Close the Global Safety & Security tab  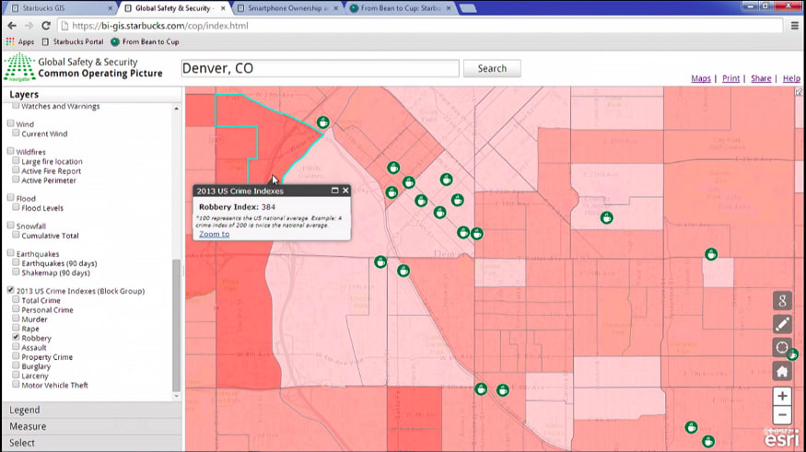[x=223, y=8]
